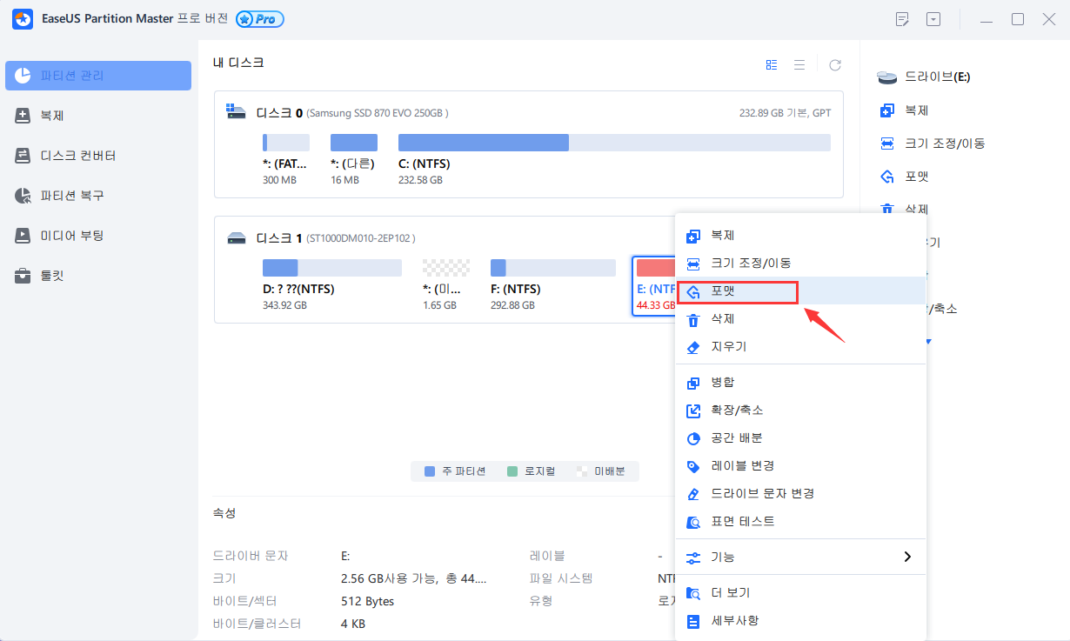
Task: Switch to list view of disks
Action: (x=799, y=64)
